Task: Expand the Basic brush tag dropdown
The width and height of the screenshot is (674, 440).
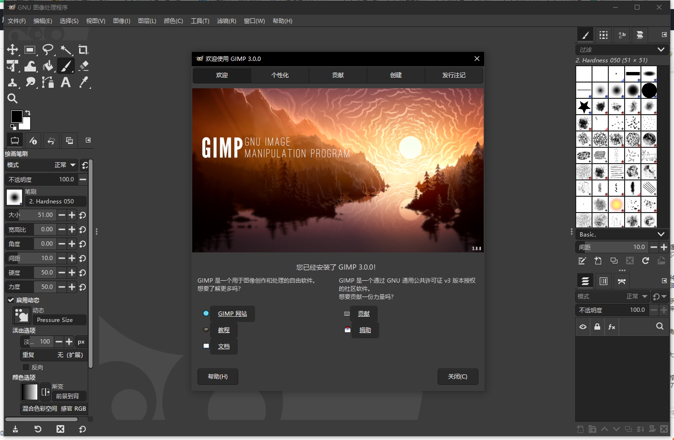Action: tap(622, 234)
